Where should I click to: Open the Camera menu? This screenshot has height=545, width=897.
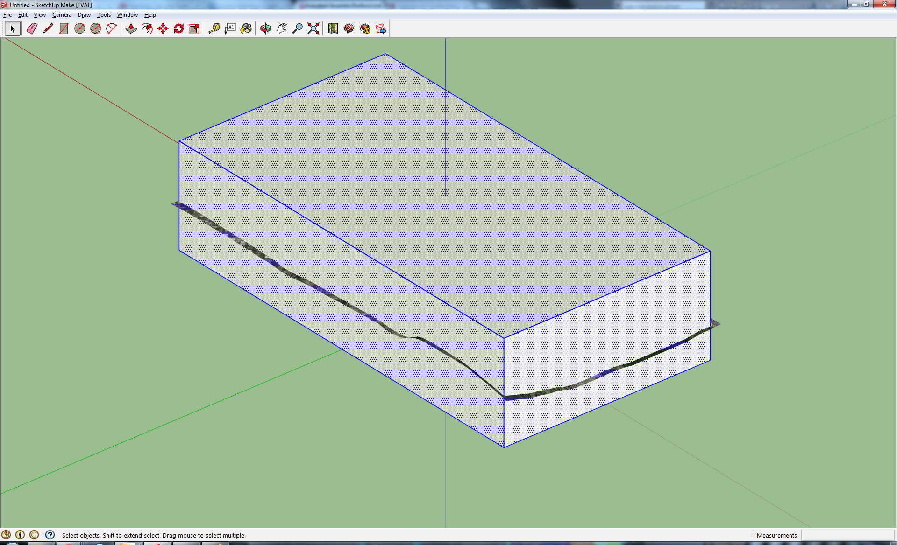coord(62,15)
